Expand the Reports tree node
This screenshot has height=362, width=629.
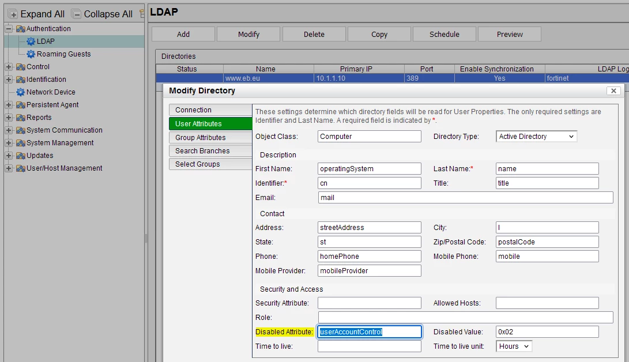[9, 118]
